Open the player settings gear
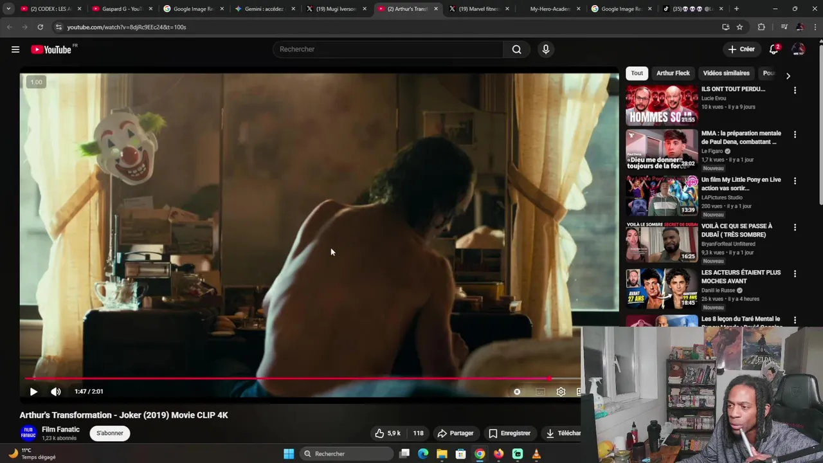 click(x=561, y=392)
